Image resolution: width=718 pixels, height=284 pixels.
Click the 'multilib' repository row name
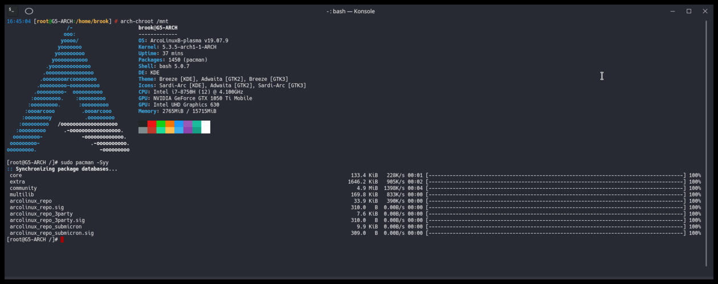[x=22, y=194]
